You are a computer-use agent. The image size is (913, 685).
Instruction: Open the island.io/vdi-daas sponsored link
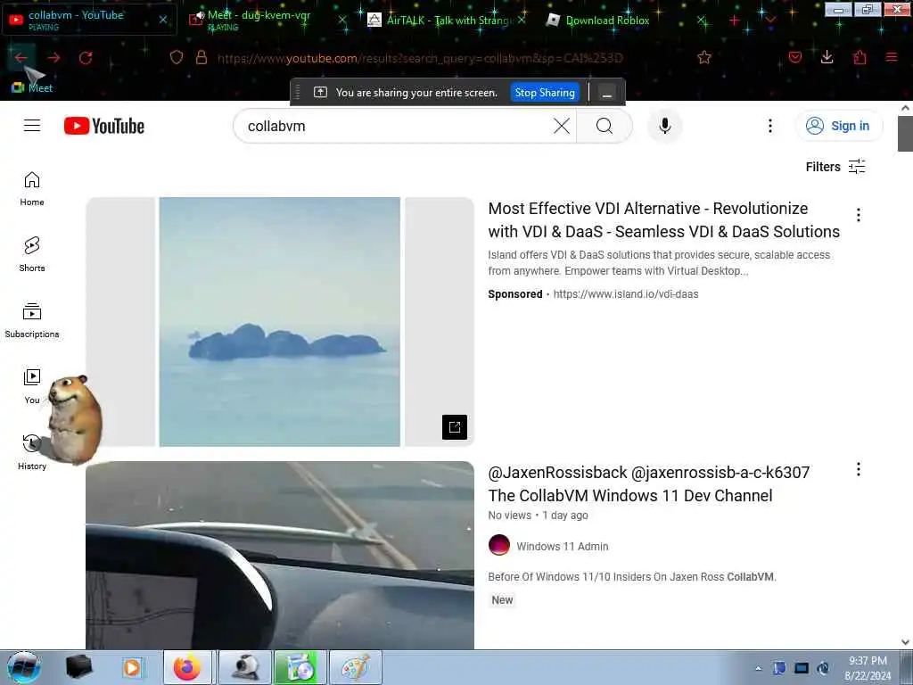626,294
